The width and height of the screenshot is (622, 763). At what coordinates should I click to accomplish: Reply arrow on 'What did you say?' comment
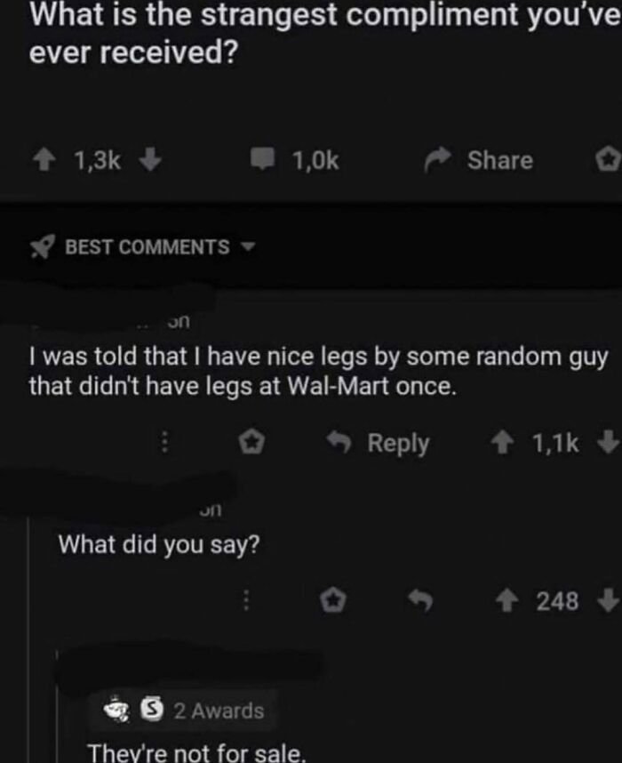tap(420, 600)
